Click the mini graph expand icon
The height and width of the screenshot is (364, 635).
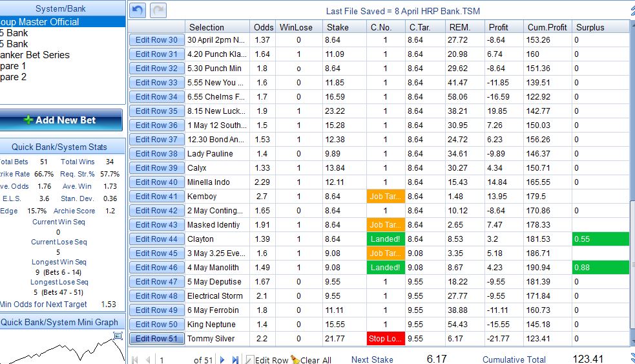click(x=118, y=336)
